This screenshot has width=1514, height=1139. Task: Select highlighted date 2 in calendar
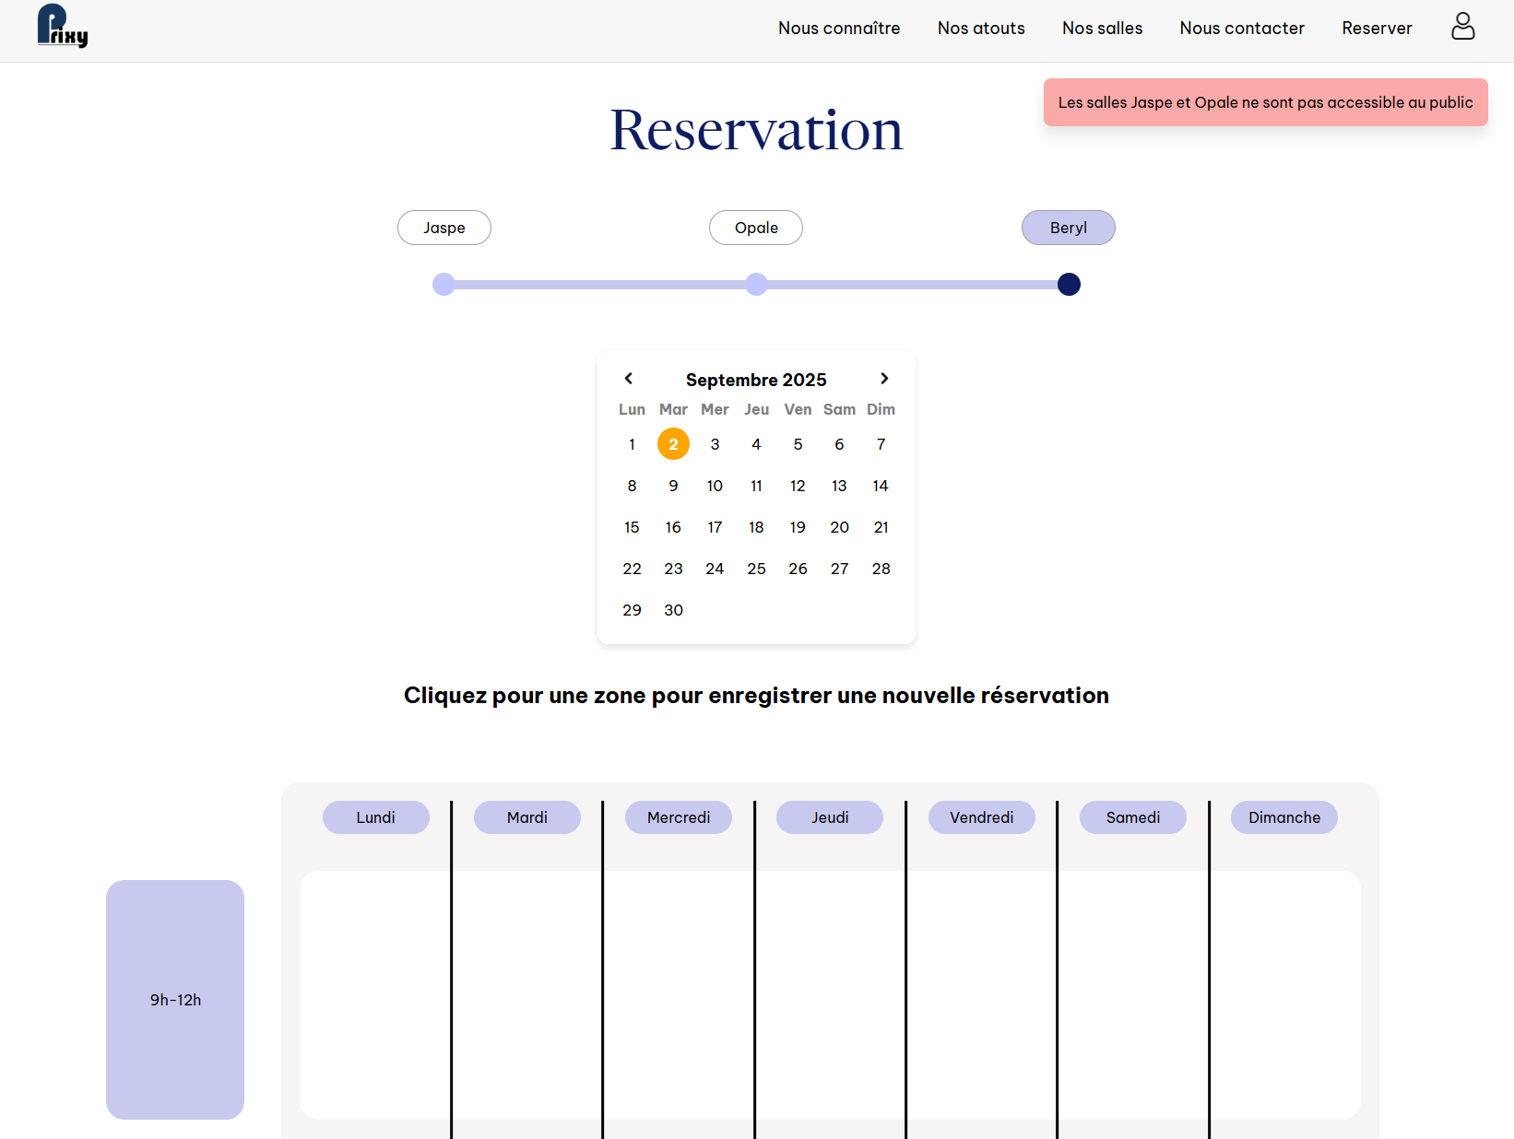[673, 444]
